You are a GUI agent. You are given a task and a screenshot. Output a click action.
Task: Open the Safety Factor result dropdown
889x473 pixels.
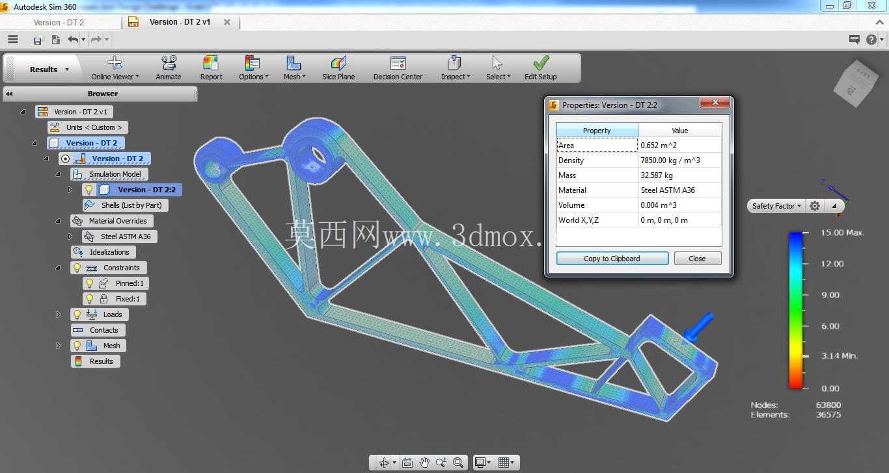tap(776, 206)
